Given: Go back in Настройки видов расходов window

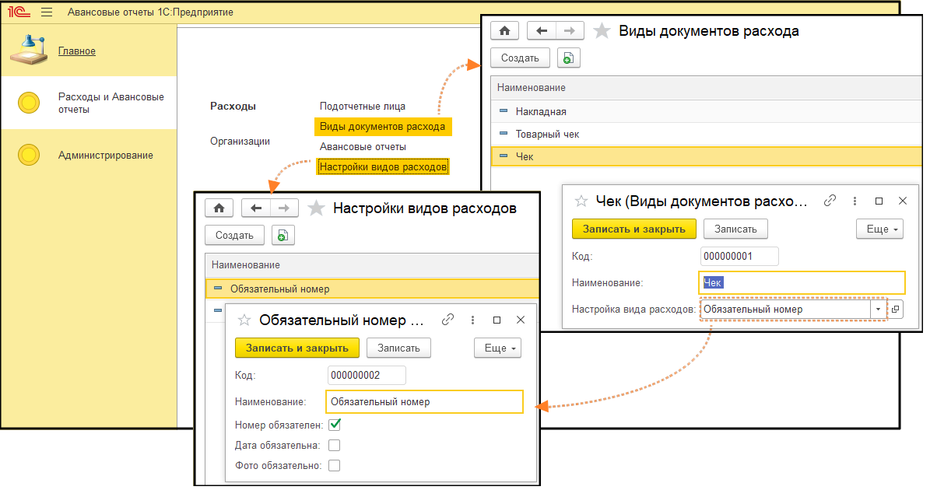Looking at the screenshot, I should pyautogui.click(x=255, y=208).
